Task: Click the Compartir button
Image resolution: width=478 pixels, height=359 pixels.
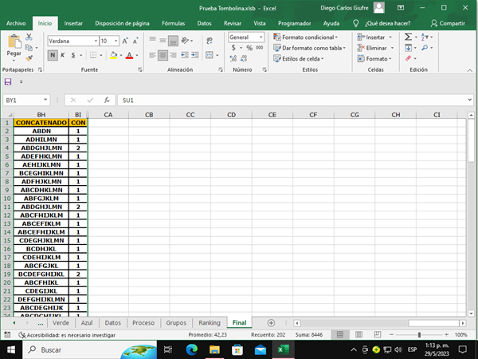Action: (448, 24)
